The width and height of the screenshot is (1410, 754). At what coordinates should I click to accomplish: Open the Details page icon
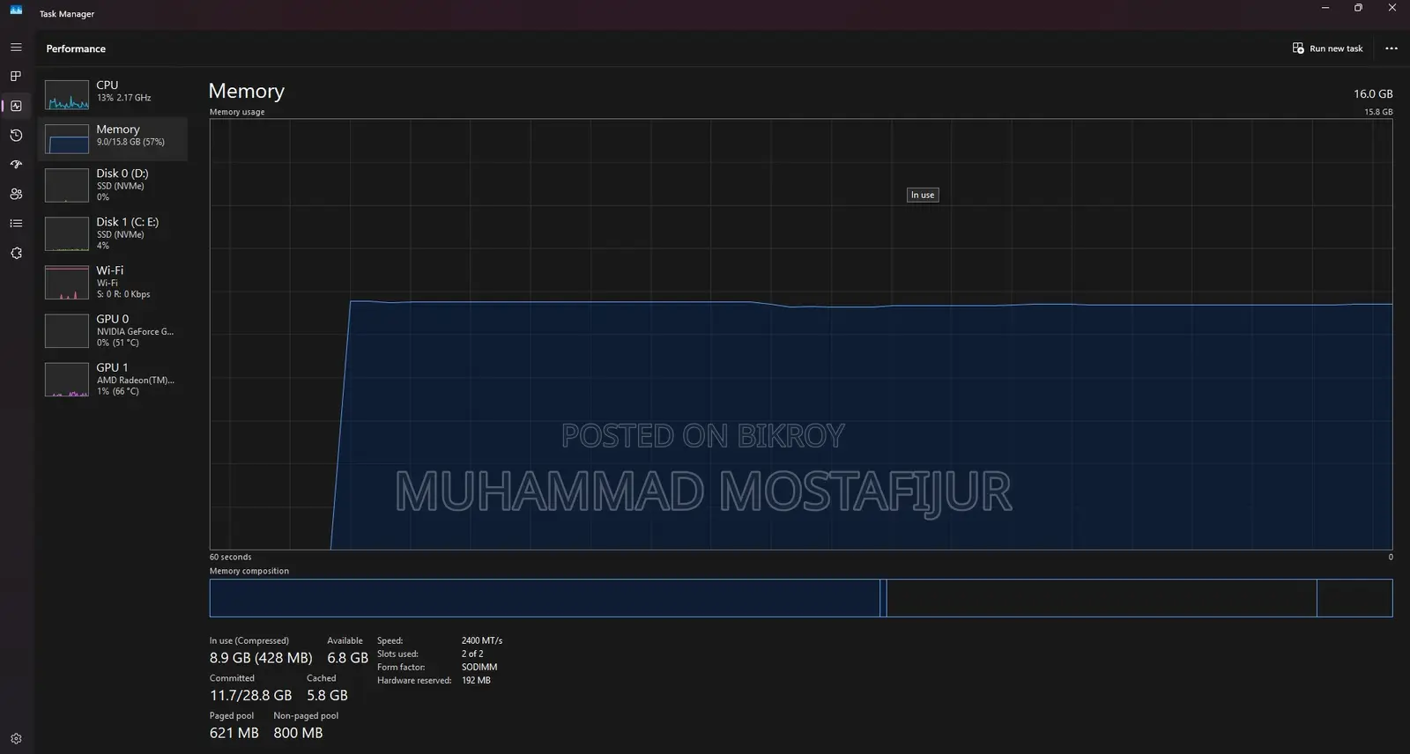16,224
